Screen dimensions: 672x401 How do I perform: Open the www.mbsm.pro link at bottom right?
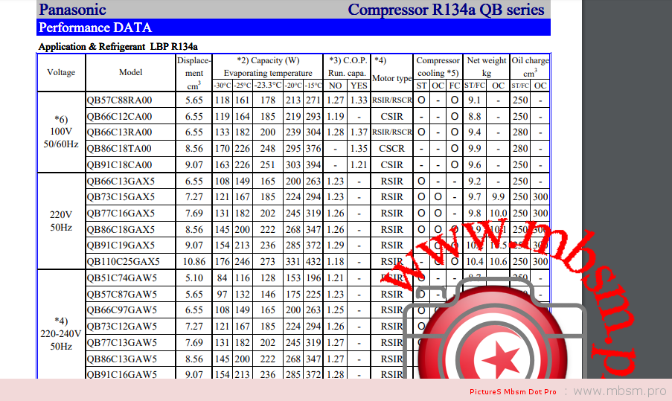pyautogui.click(x=619, y=391)
